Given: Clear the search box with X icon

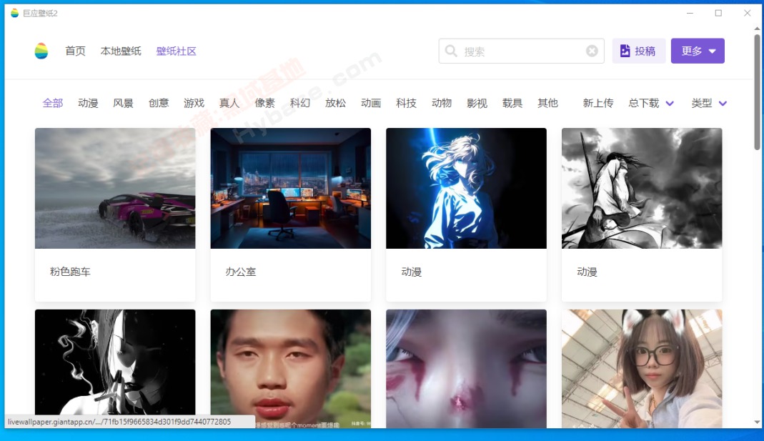Looking at the screenshot, I should [592, 51].
